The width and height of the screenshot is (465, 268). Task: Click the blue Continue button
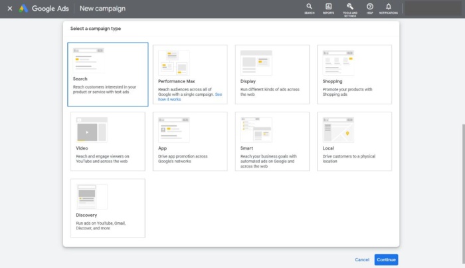pyautogui.click(x=386, y=260)
